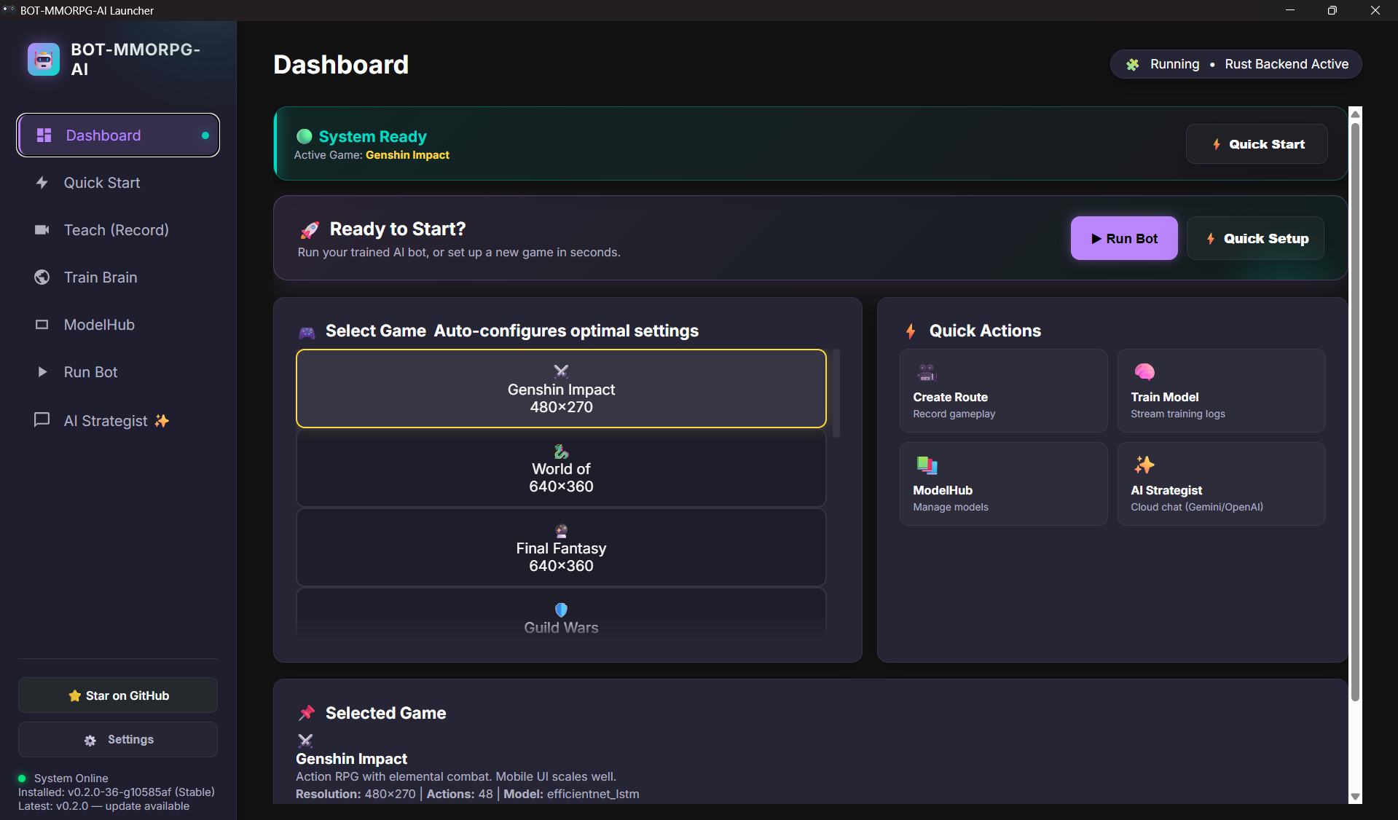Viewport: 1398px width, 820px height.
Task: Click the AI Strategist sparkle icon in Quick Actions
Action: 1144,465
